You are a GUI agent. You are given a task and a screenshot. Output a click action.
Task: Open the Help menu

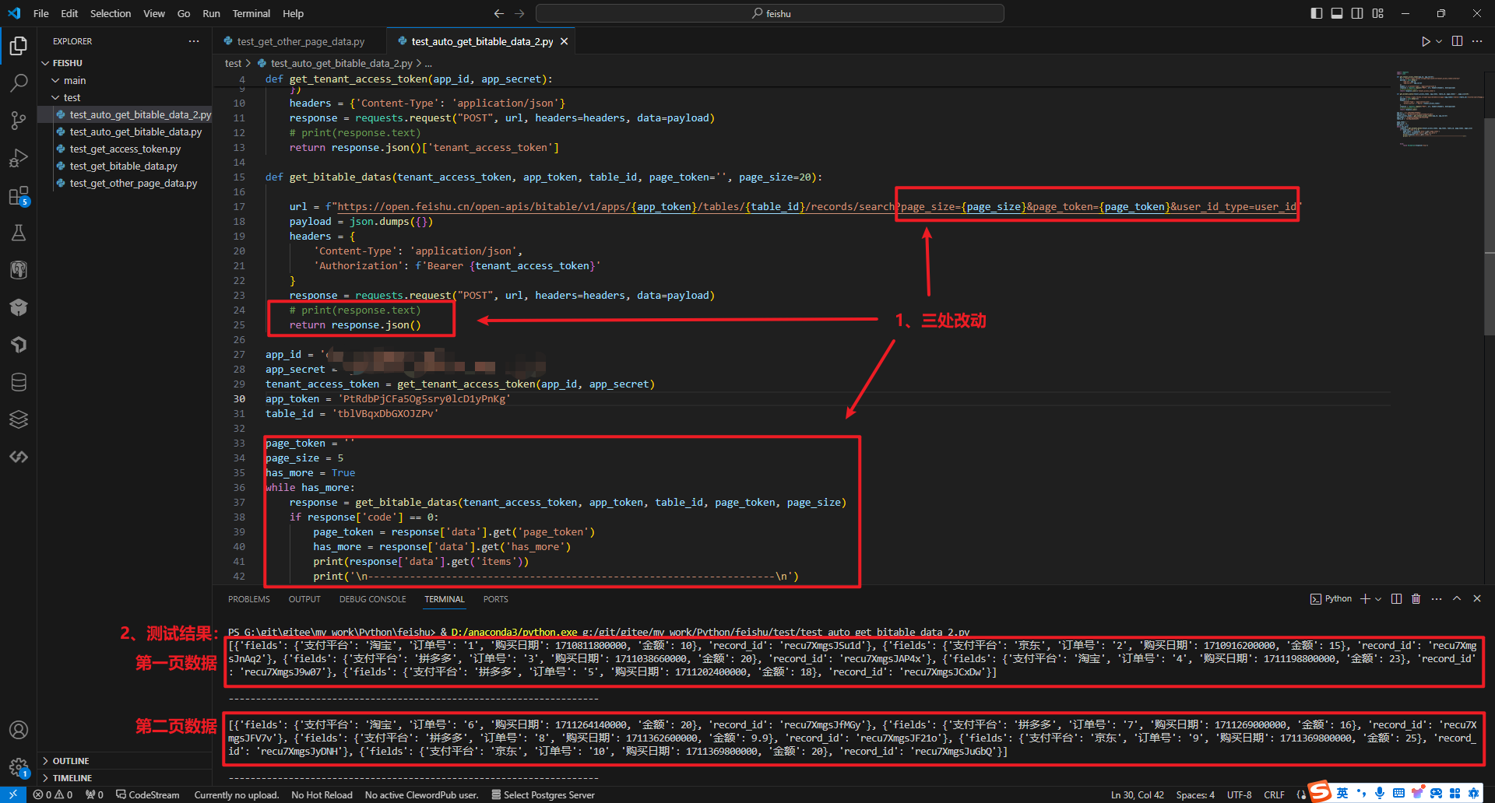coord(294,13)
